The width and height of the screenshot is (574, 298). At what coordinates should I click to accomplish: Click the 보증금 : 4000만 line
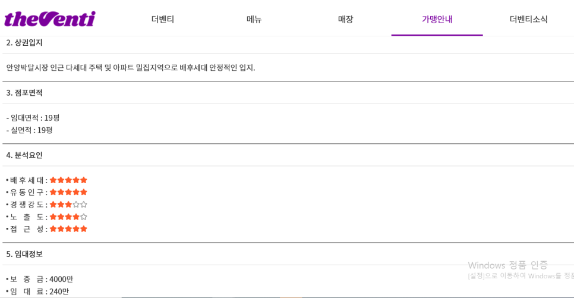40,280
